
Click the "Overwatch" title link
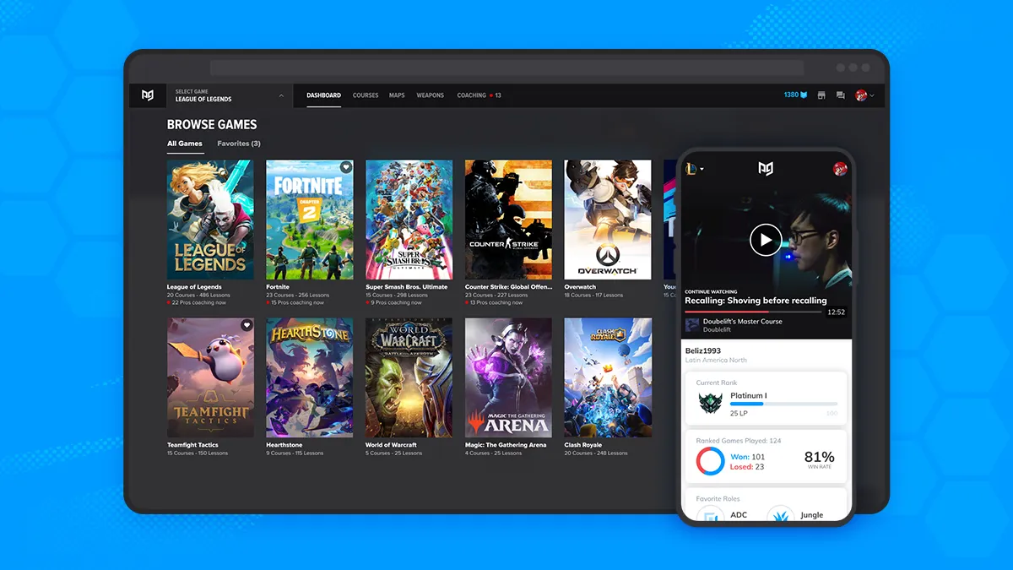tap(580, 287)
